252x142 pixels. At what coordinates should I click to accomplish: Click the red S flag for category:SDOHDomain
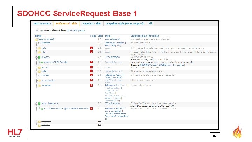pyautogui.click(x=91, y=62)
